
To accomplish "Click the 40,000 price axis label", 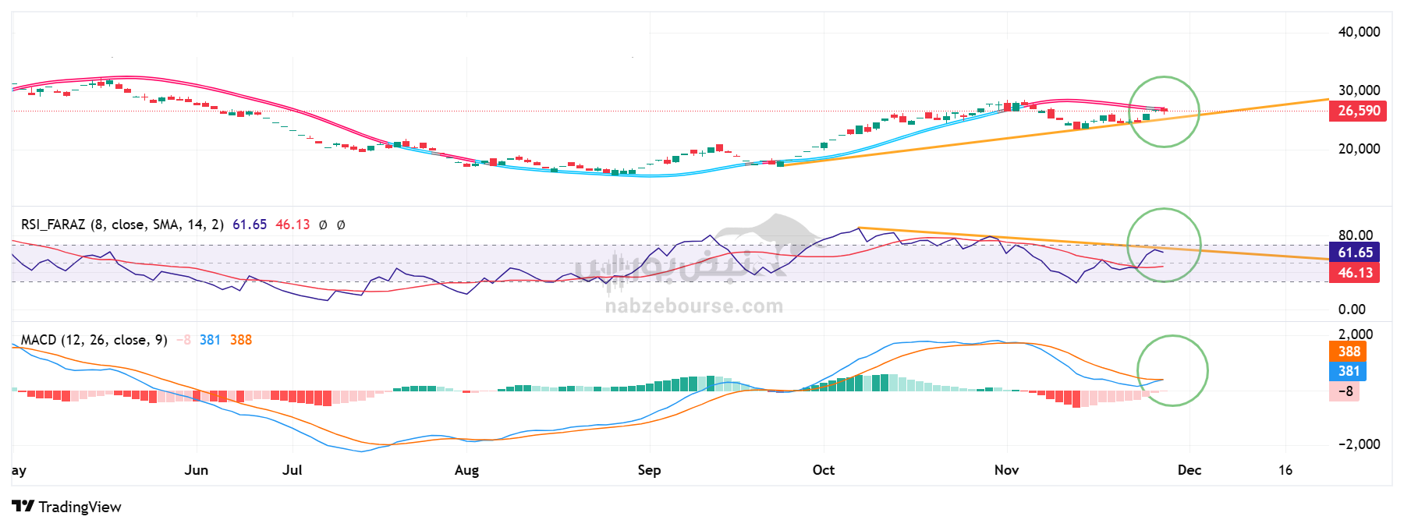I will [1359, 32].
